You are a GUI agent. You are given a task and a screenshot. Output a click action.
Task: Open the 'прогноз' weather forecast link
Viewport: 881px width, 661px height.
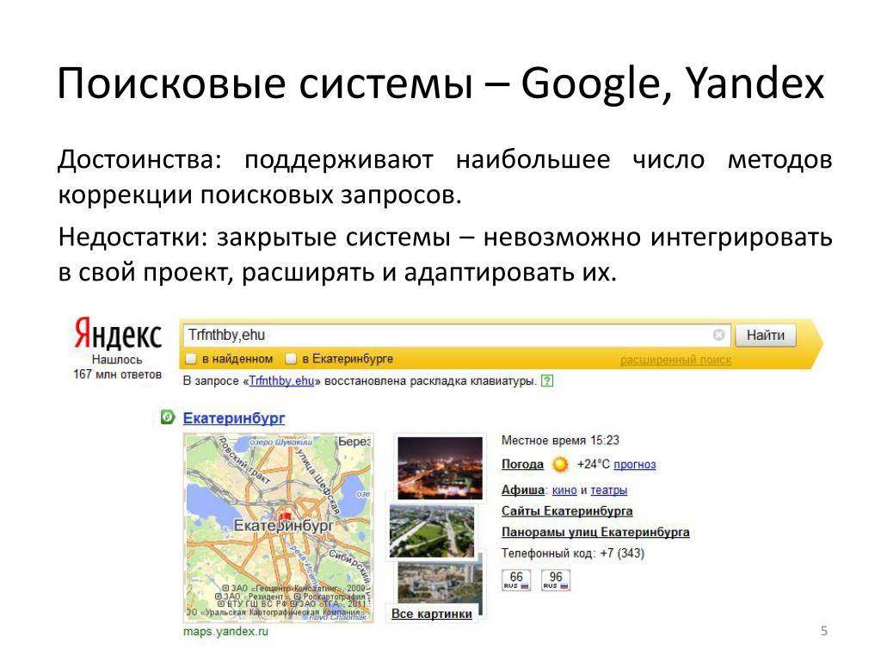click(634, 464)
